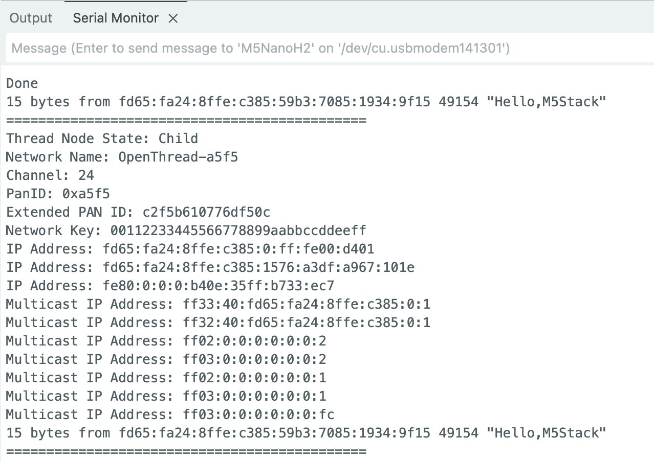
Task: Click the Multicast address starting with ff32:40
Action: [x=218, y=323]
